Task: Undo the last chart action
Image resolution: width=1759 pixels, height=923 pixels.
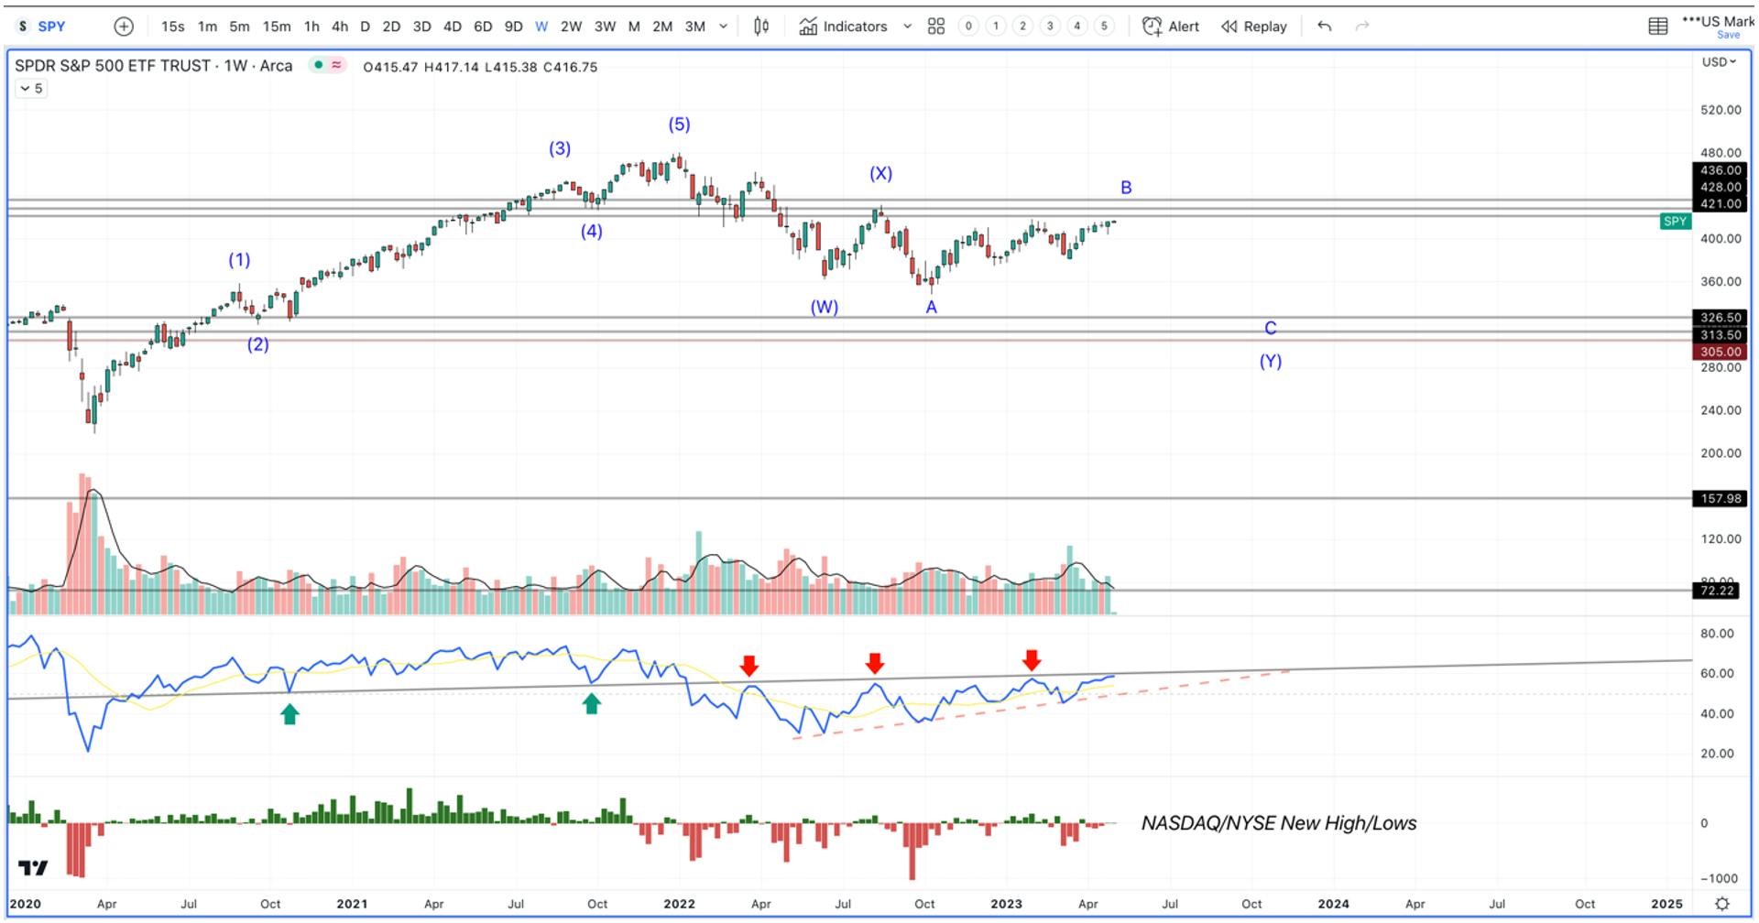Action: pos(1325,27)
